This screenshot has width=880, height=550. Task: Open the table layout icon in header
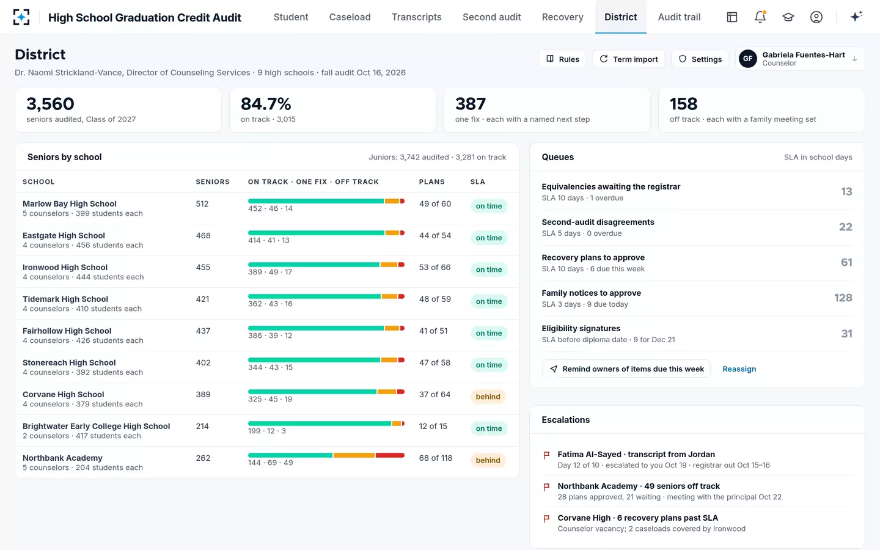732,17
